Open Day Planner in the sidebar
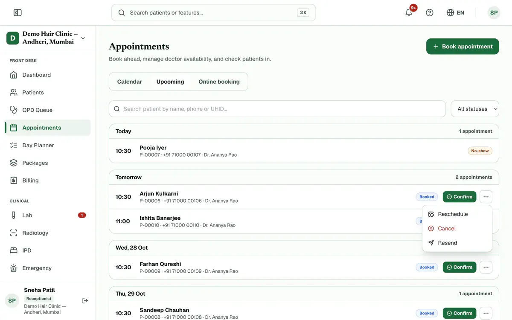This screenshot has height=320, width=512. click(48, 145)
